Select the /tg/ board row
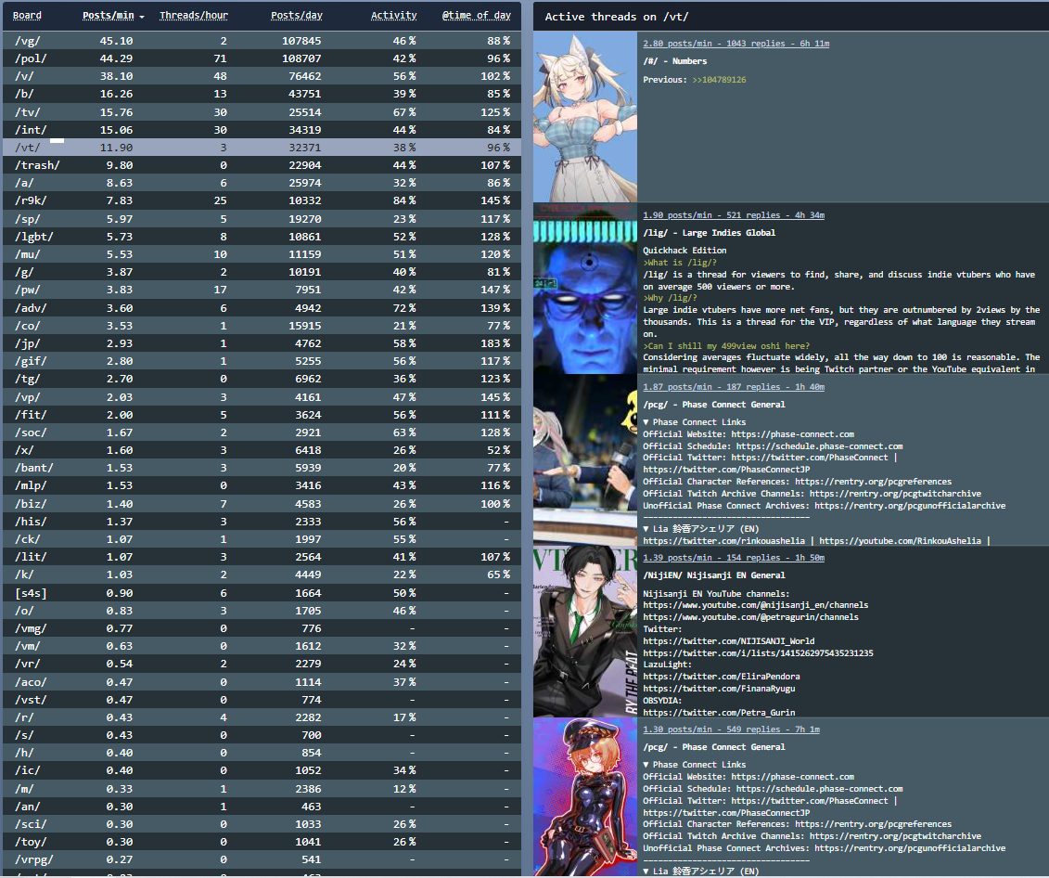The image size is (1049, 878). (262, 379)
